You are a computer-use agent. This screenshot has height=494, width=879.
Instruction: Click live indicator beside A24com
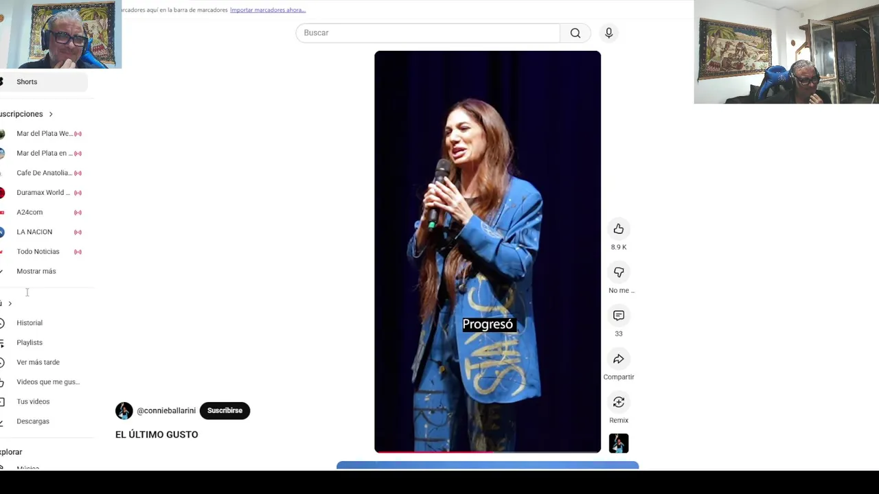click(x=78, y=213)
